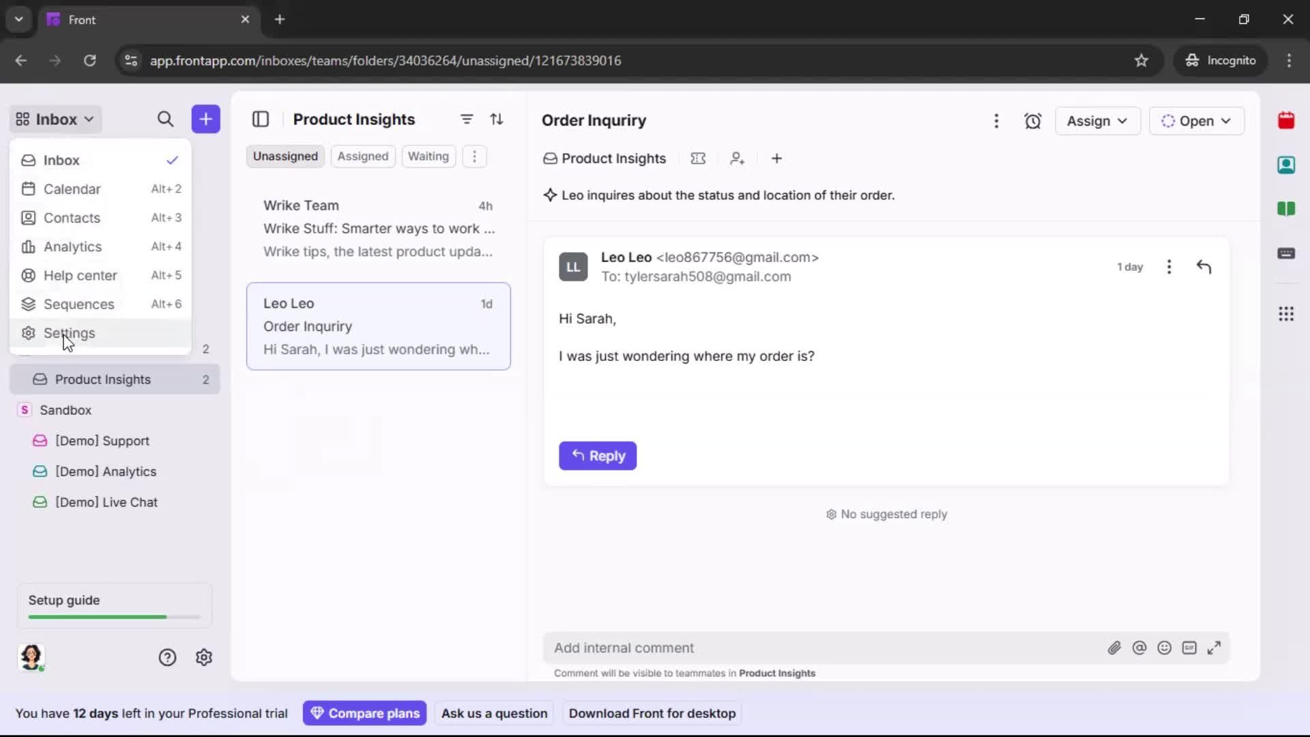Open the red calendar icon in right sidebar
Viewport: 1310px width, 737px height.
(x=1287, y=121)
